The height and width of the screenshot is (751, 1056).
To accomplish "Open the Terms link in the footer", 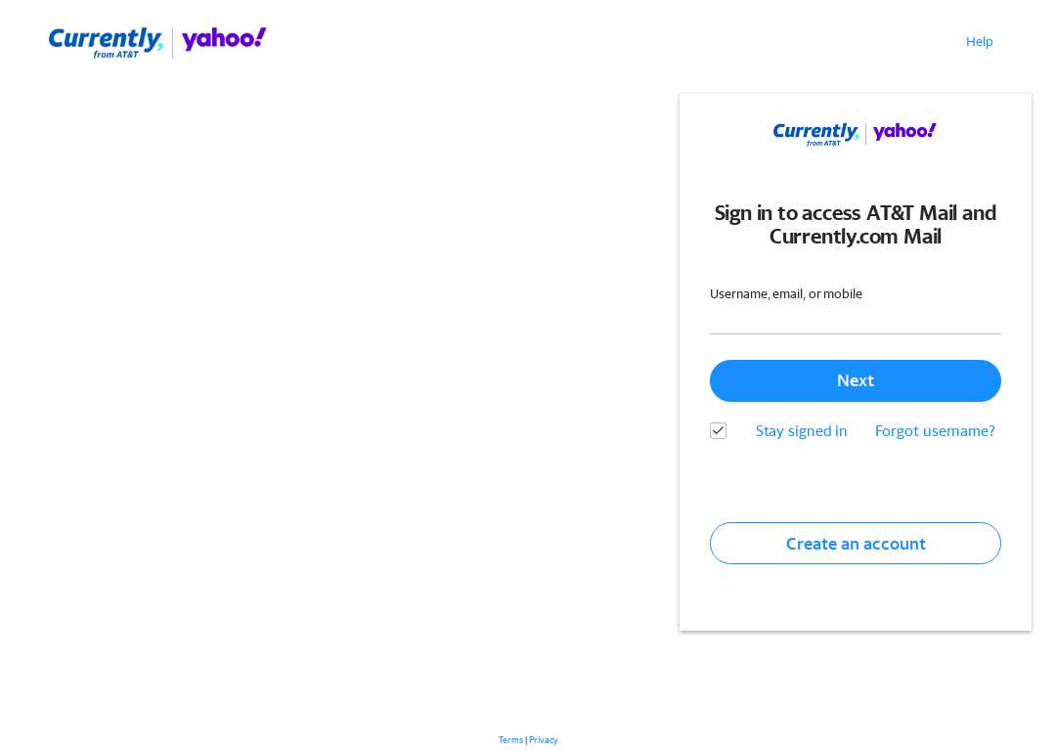I will [510, 739].
